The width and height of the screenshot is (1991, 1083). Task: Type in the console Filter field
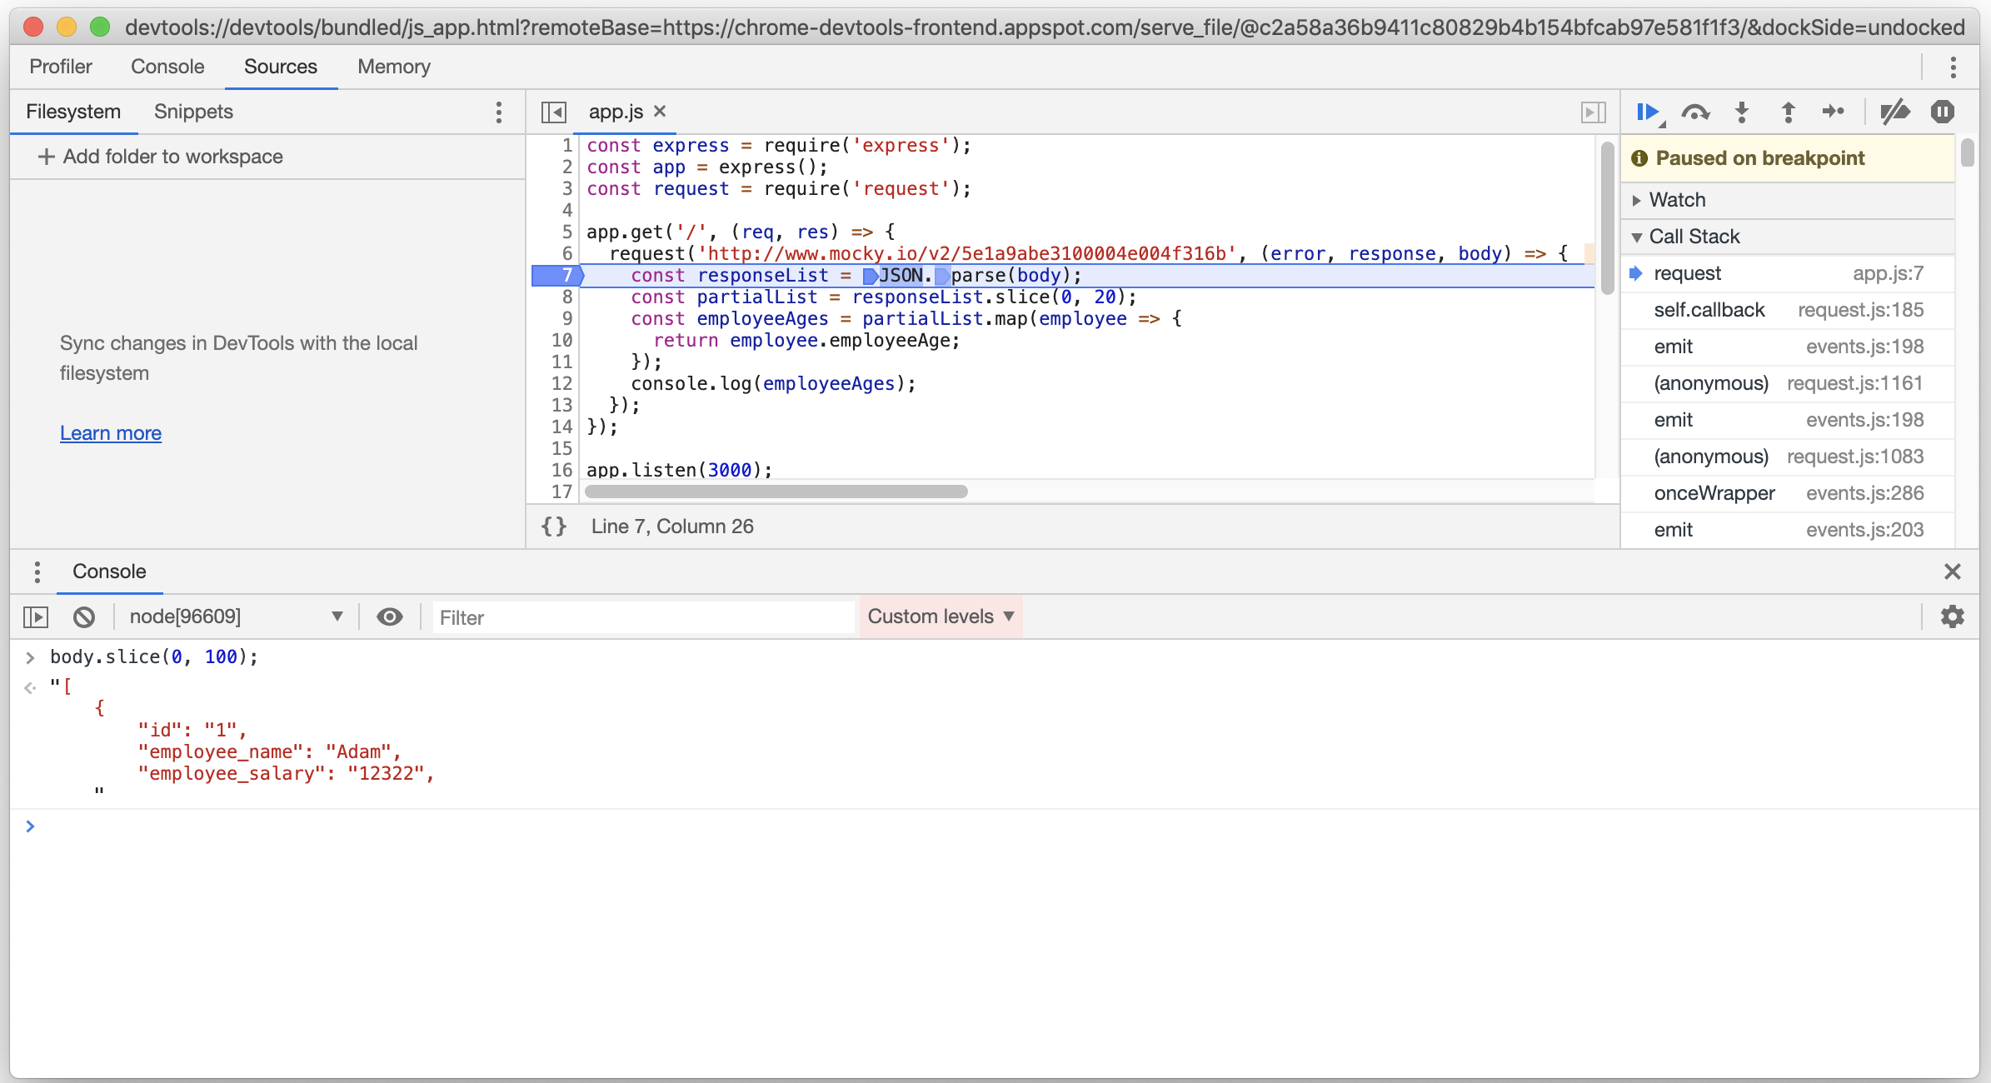[x=641, y=616]
